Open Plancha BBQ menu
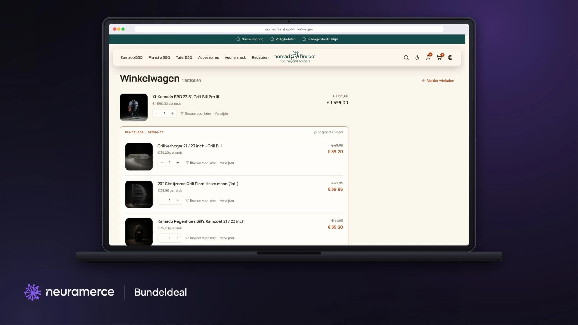The width and height of the screenshot is (578, 325). coord(159,57)
